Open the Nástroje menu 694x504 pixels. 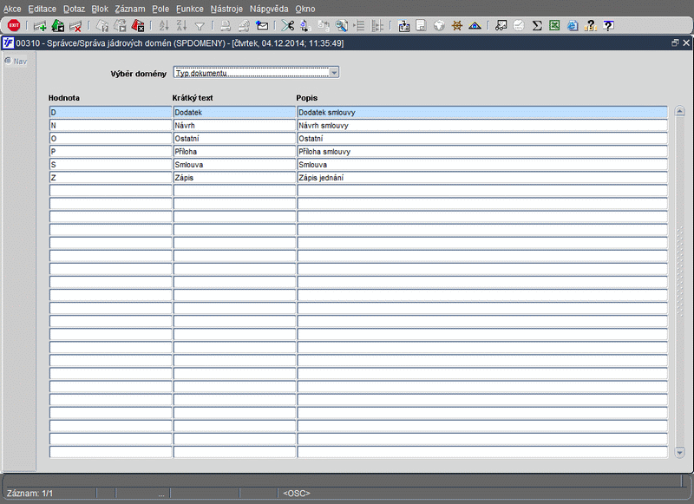[x=226, y=9]
